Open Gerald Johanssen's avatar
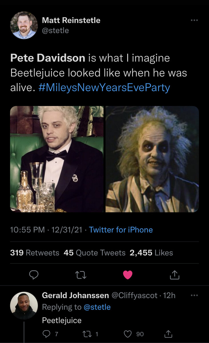Screen dimensions: 209x343 24,306
